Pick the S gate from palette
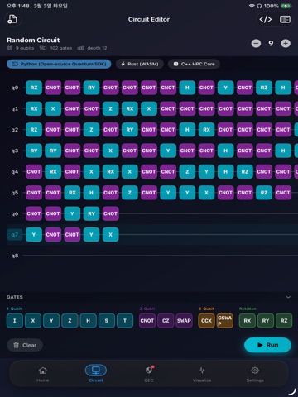This screenshot has width=298, height=397. 107,321
